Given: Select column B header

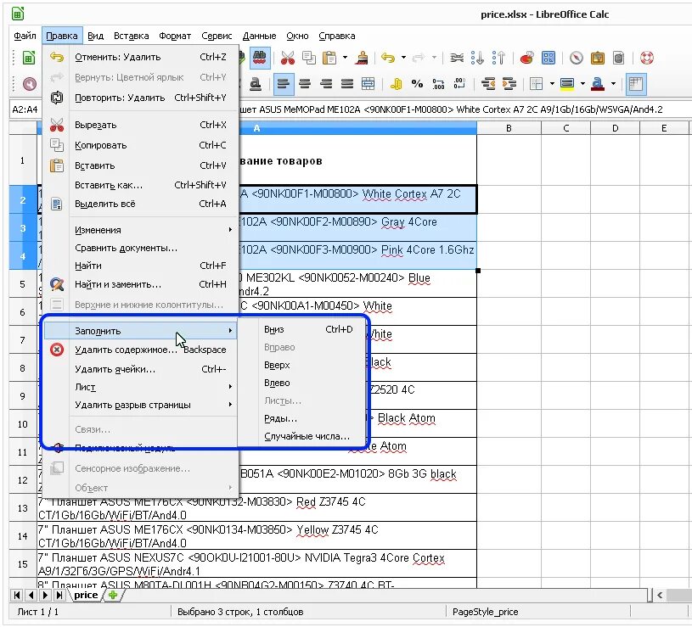Looking at the screenshot, I should click(x=509, y=128).
